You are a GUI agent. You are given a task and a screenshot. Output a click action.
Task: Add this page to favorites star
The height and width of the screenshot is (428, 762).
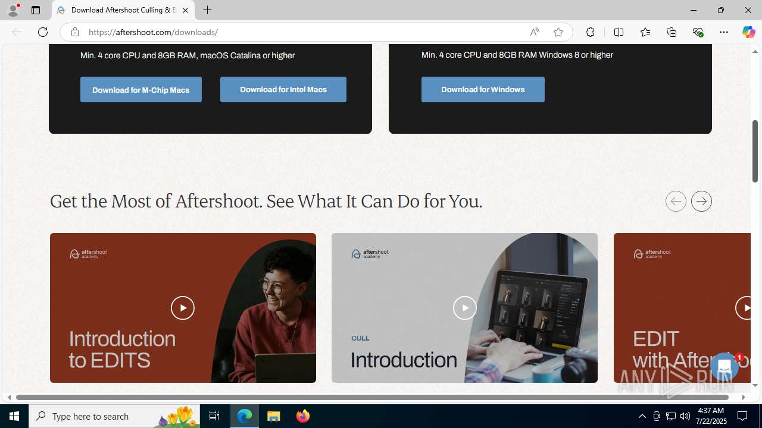(558, 32)
